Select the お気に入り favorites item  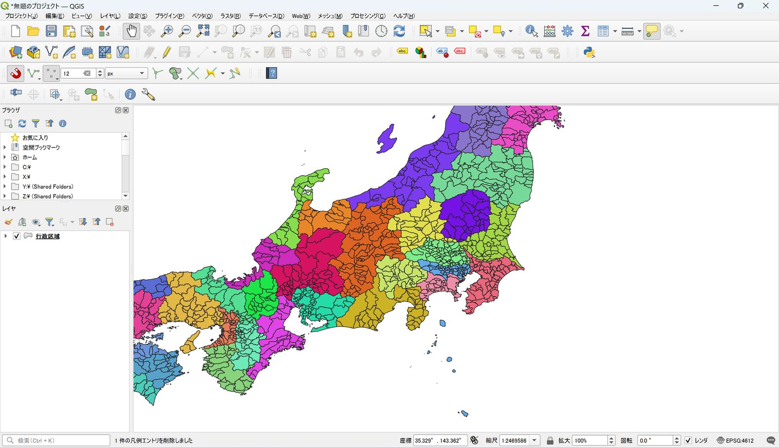(x=35, y=138)
